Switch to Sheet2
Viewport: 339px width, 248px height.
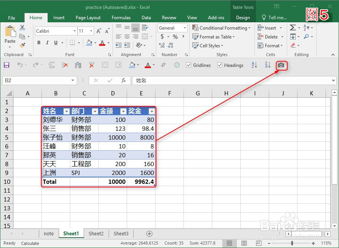click(x=96, y=233)
